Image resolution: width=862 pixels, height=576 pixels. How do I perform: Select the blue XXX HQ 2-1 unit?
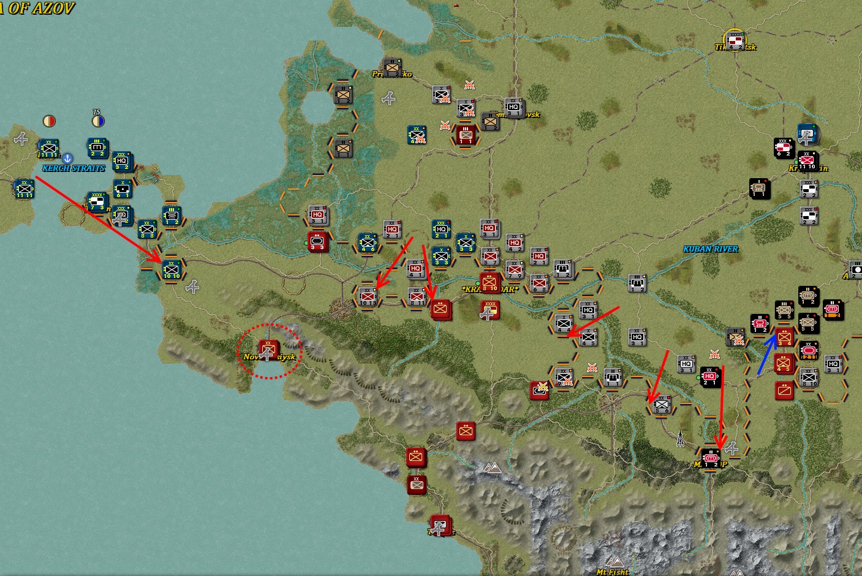point(440,228)
